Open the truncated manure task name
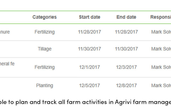Image resolution: width=171 pixels, height=107 pixels. (5, 32)
